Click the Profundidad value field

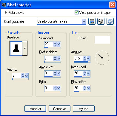(49, 58)
